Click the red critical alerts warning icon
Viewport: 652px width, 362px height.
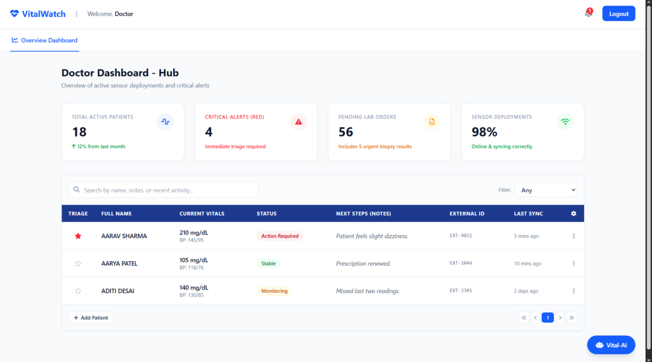click(299, 122)
